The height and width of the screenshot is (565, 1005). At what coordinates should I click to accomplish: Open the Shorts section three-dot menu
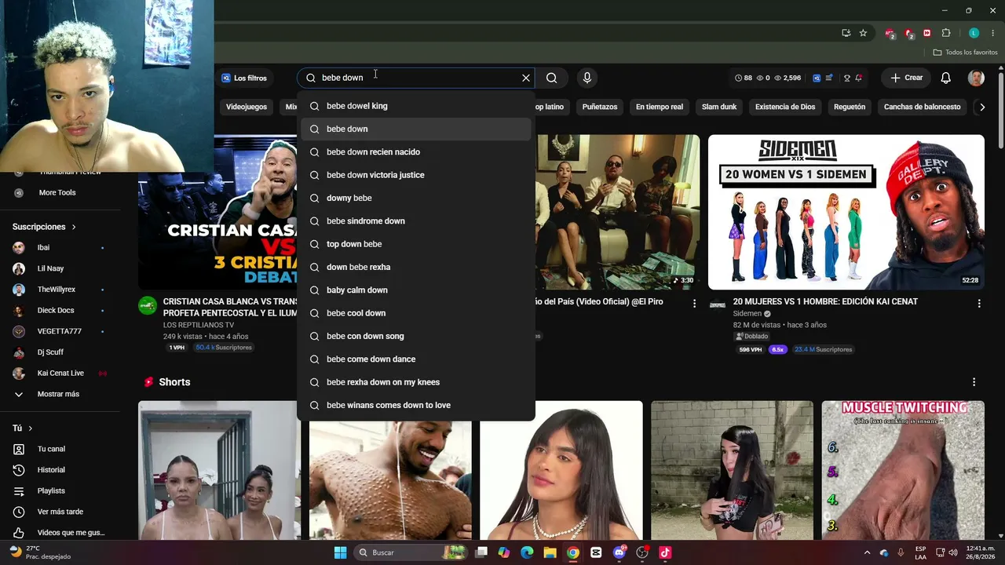pos(974,382)
